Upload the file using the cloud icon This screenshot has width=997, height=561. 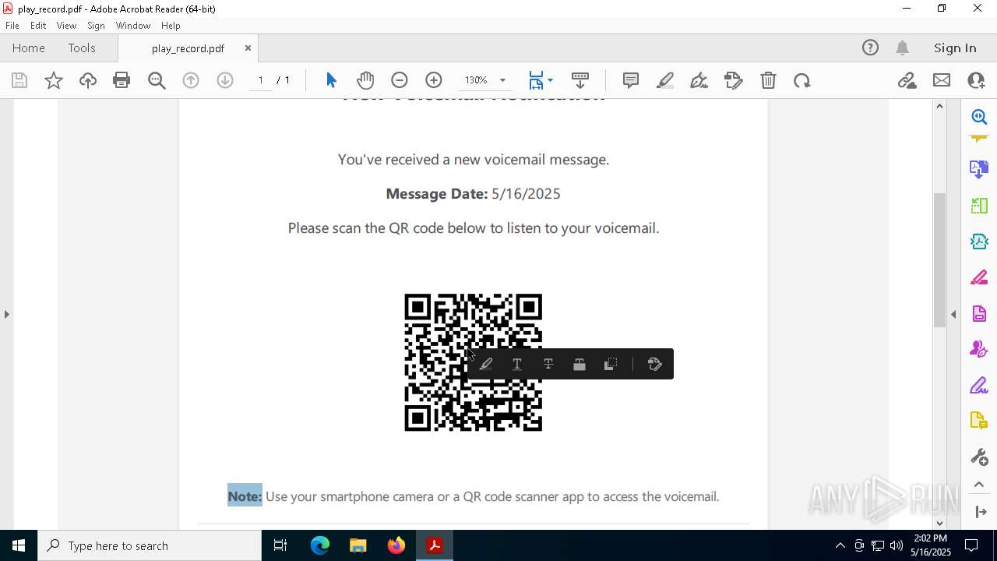click(87, 80)
